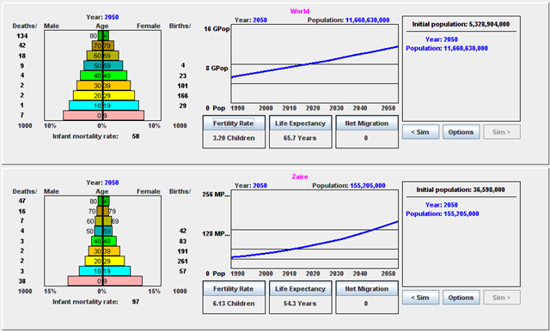550x331 pixels.
Task: Click Zaire population value 155,205,000 above chart
Action: coord(368,186)
